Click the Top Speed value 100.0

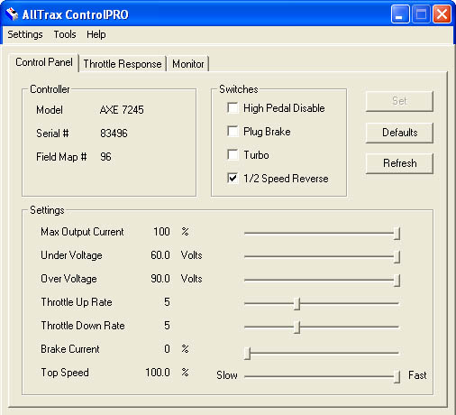[158, 373]
